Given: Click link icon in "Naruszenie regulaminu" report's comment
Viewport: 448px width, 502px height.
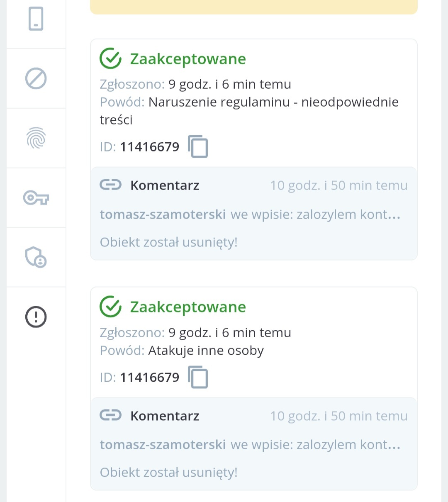Looking at the screenshot, I should tap(110, 185).
